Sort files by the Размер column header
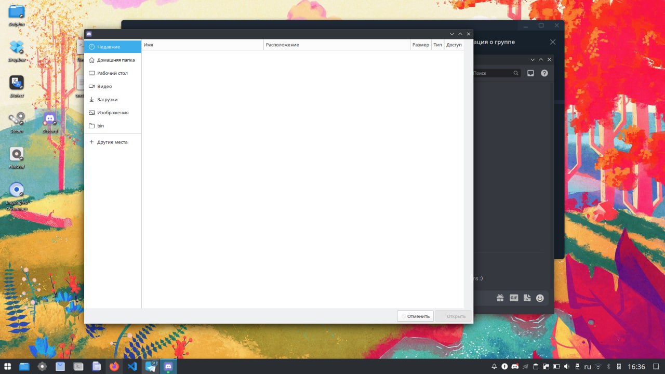The height and width of the screenshot is (374, 665). (421, 45)
